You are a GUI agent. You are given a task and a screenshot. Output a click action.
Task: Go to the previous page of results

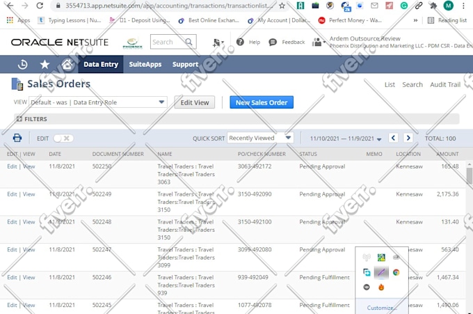(393, 138)
